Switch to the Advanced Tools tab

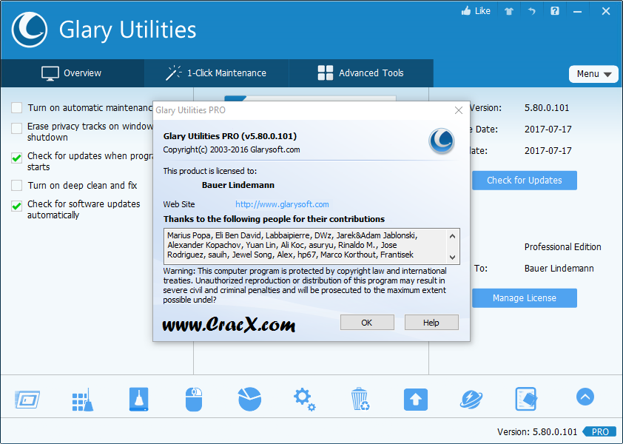tap(361, 73)
